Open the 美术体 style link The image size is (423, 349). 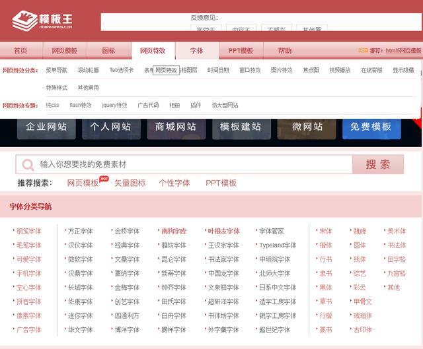pyautogui.click(x=397, y=232)
